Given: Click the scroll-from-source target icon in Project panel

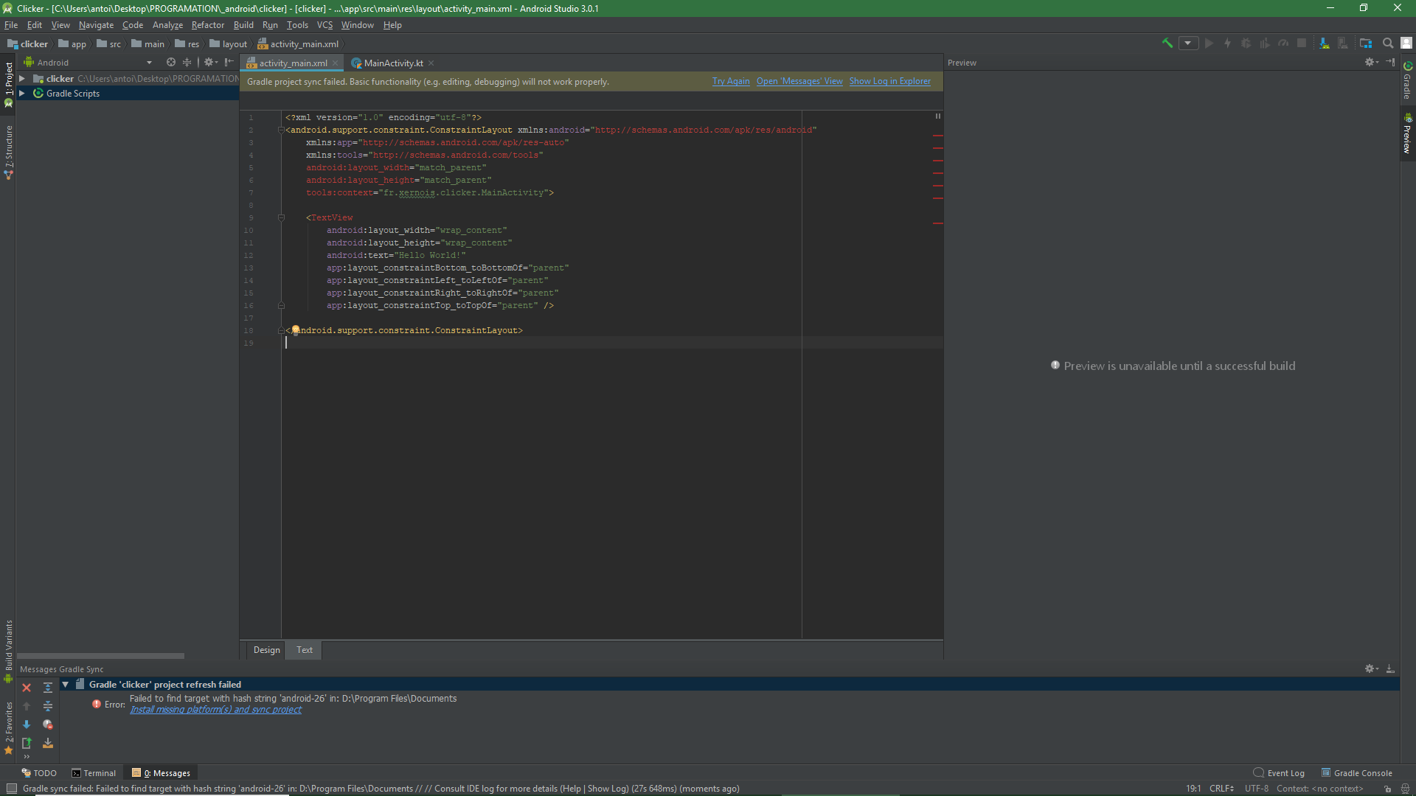Looking at the screenshot, I should (x=171, y=63).
